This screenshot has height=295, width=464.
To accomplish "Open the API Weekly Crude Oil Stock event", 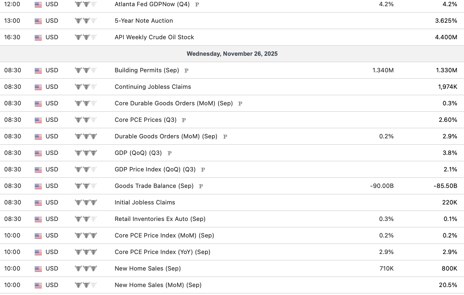I will pos(154,37).
